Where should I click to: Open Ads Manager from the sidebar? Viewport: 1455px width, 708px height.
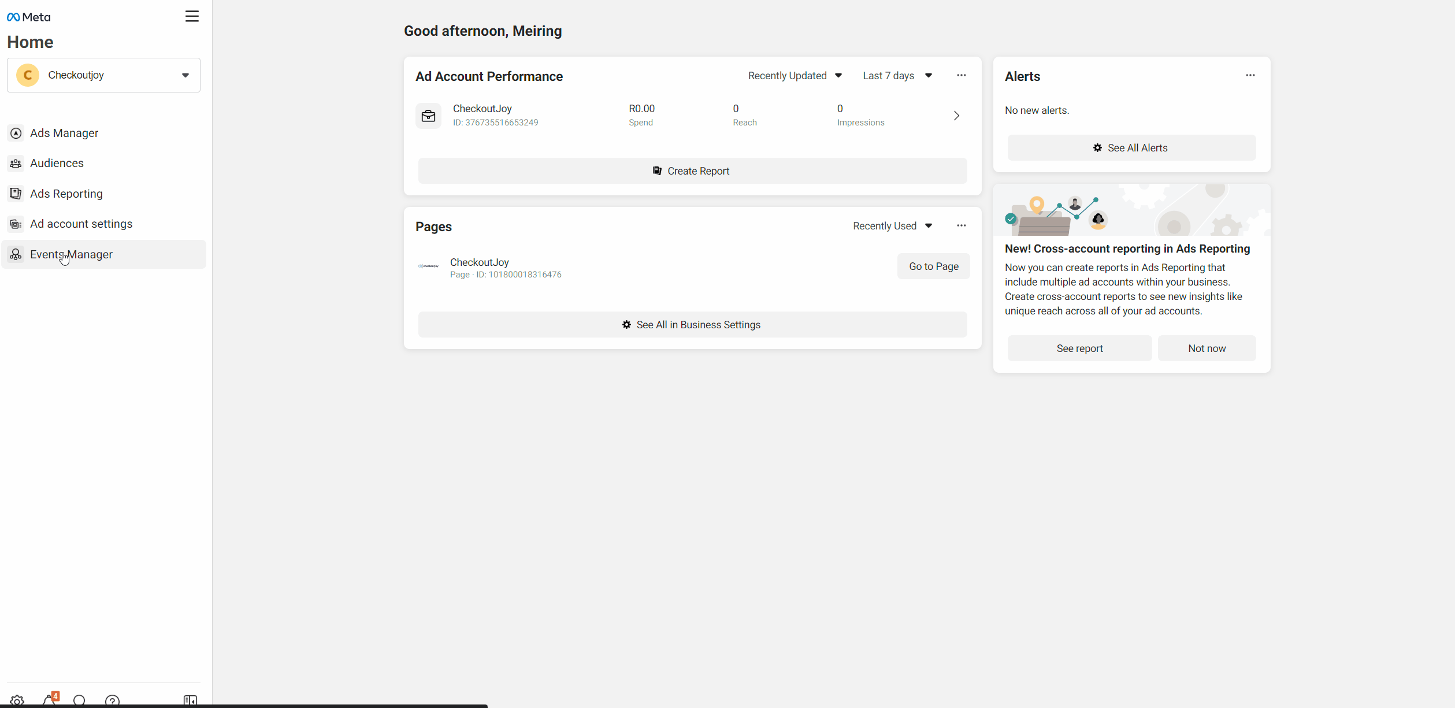[64, 133]
